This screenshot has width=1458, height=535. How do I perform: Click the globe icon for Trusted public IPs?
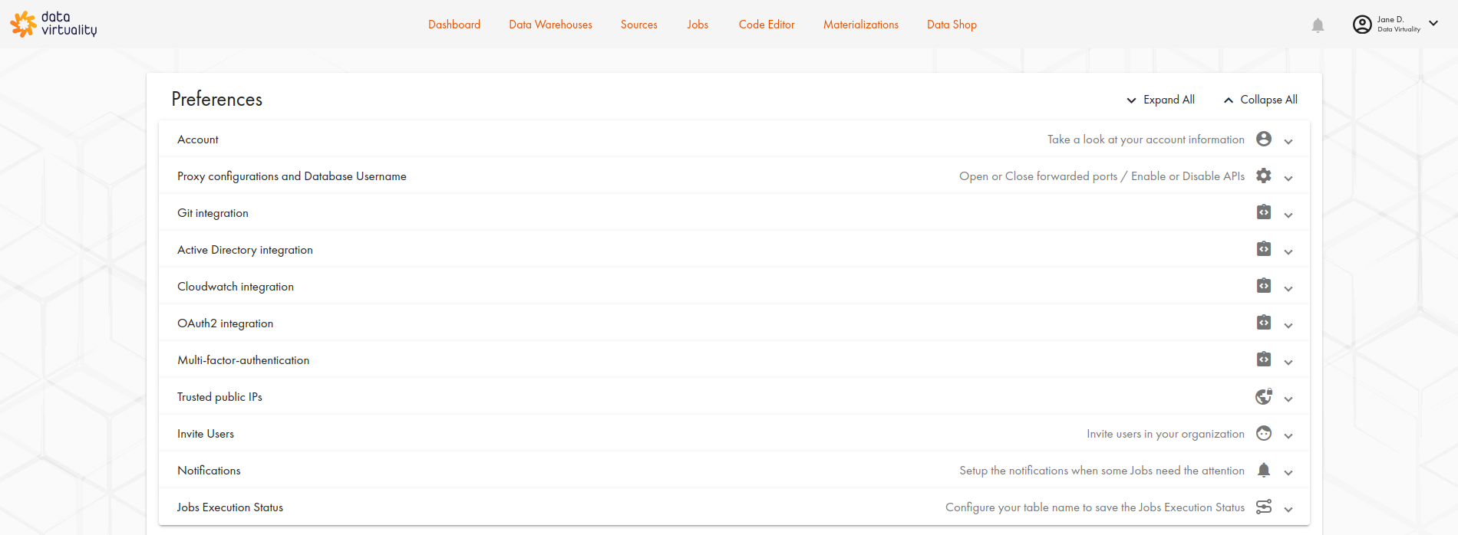pyautogui.click(x=1264, y=396)
